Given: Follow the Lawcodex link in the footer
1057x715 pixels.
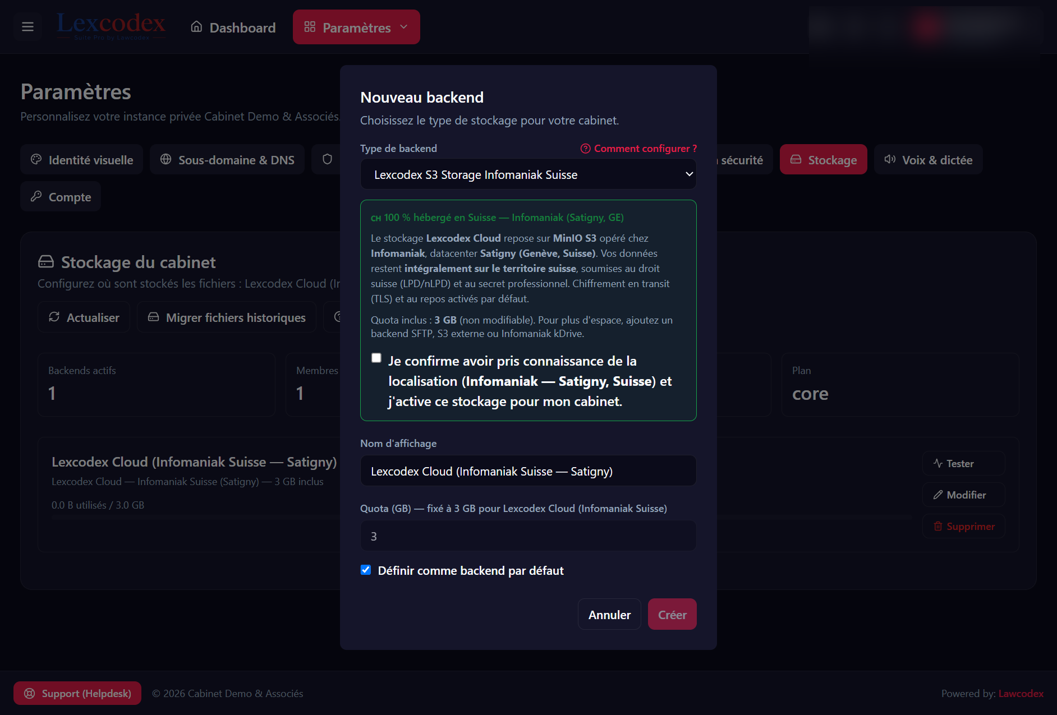Looking at the screenshot, I should (1021, 694).
